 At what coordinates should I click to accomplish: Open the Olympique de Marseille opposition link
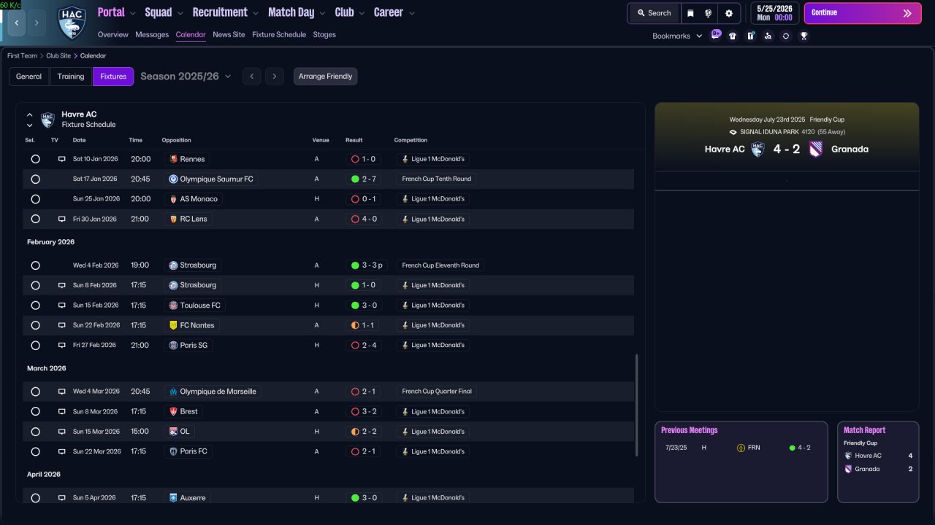(x=213, y=392)
